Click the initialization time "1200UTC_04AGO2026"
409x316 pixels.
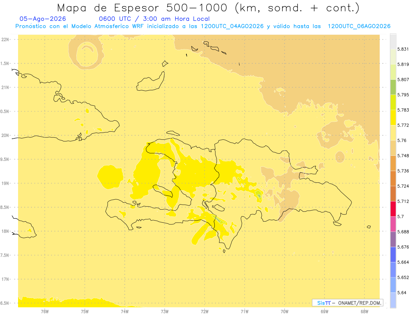(232, 26)
